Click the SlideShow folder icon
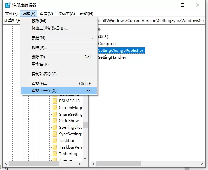This screenshot has height=170, width=208. [x=55, y=121]
